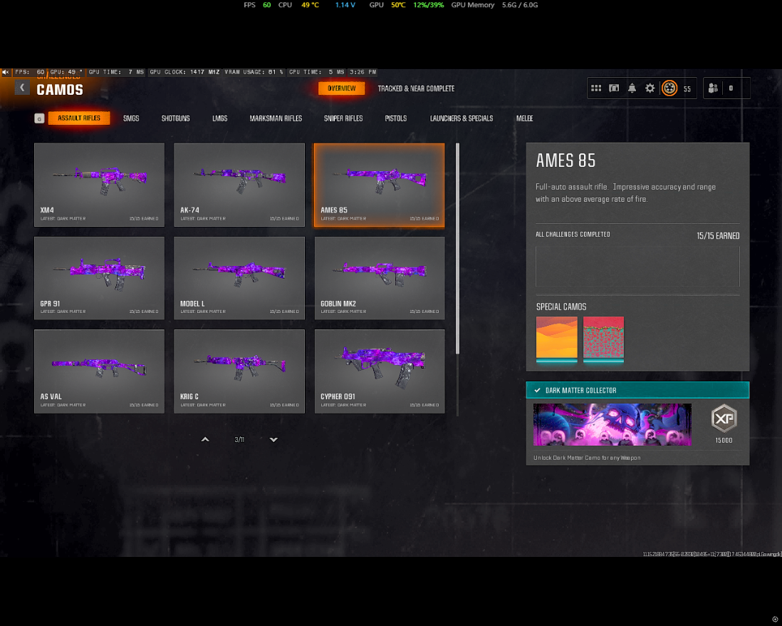Click the CPU temperature 49 °C reading
Image resolution: width=782 pixels, height=626 pixels.
pyautogui.click(x=310, y=5)
